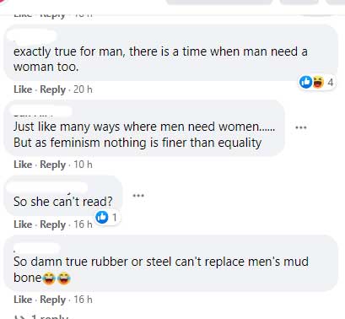This screenshot has width=345, height=319.
Task: Open the laughing reaction on the 20 h comment
Action: tap(317, 82)
